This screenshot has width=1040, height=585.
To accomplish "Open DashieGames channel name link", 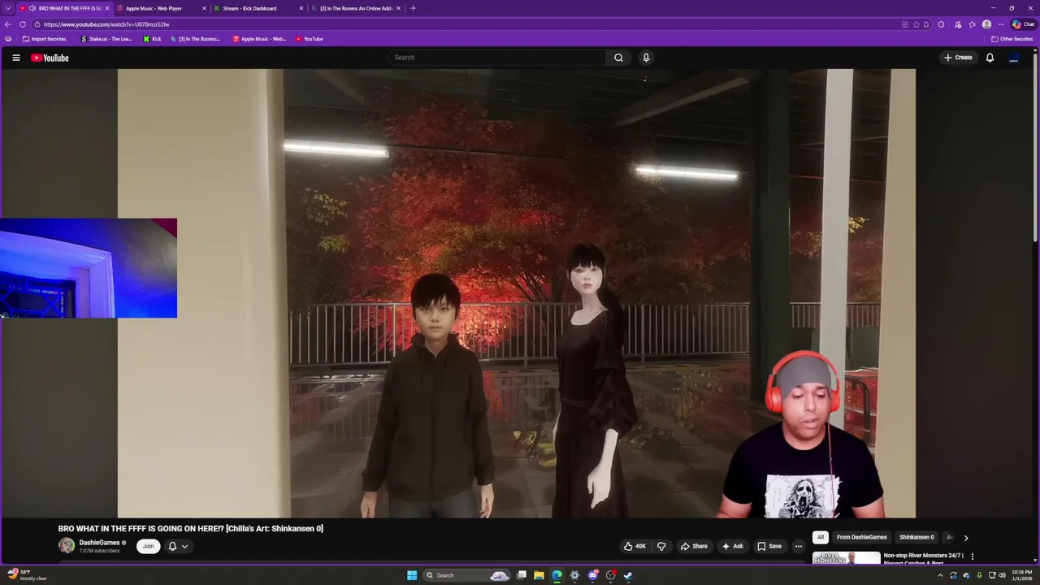I will pyautogui.click(x=99, y=543).
